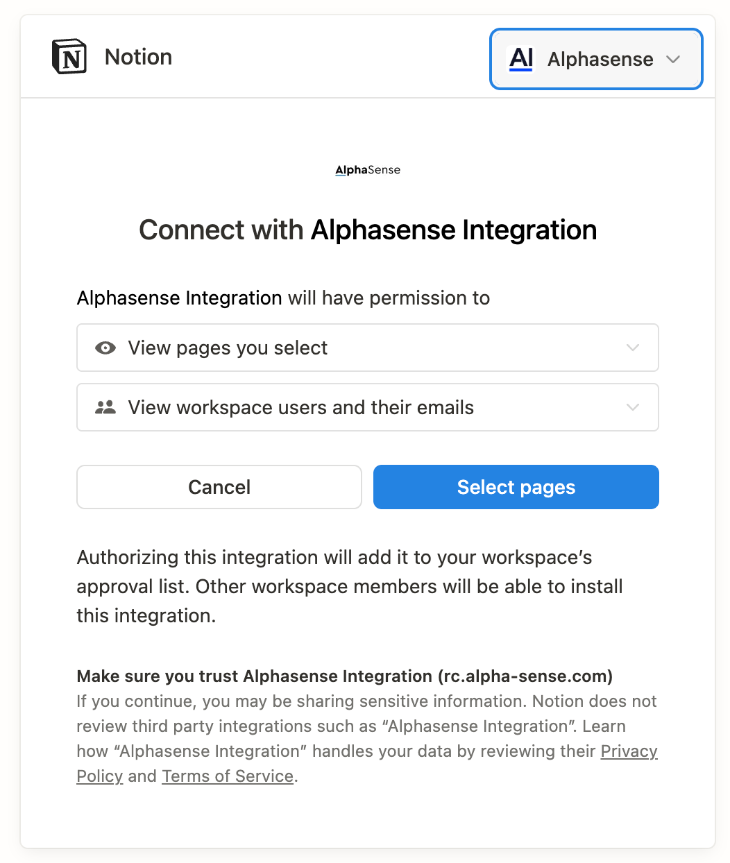This screenshot has height=863, width=730.
Task: Click the bold 'Make sure you trust' warning
Action: pos(344,676)
